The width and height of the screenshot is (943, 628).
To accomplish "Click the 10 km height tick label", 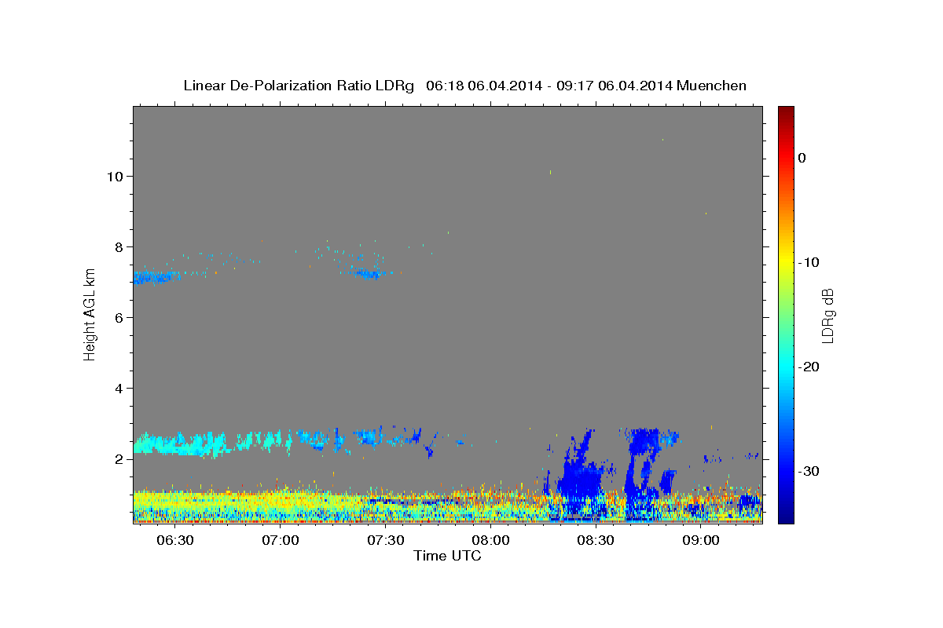I will (x=115, y=176).
